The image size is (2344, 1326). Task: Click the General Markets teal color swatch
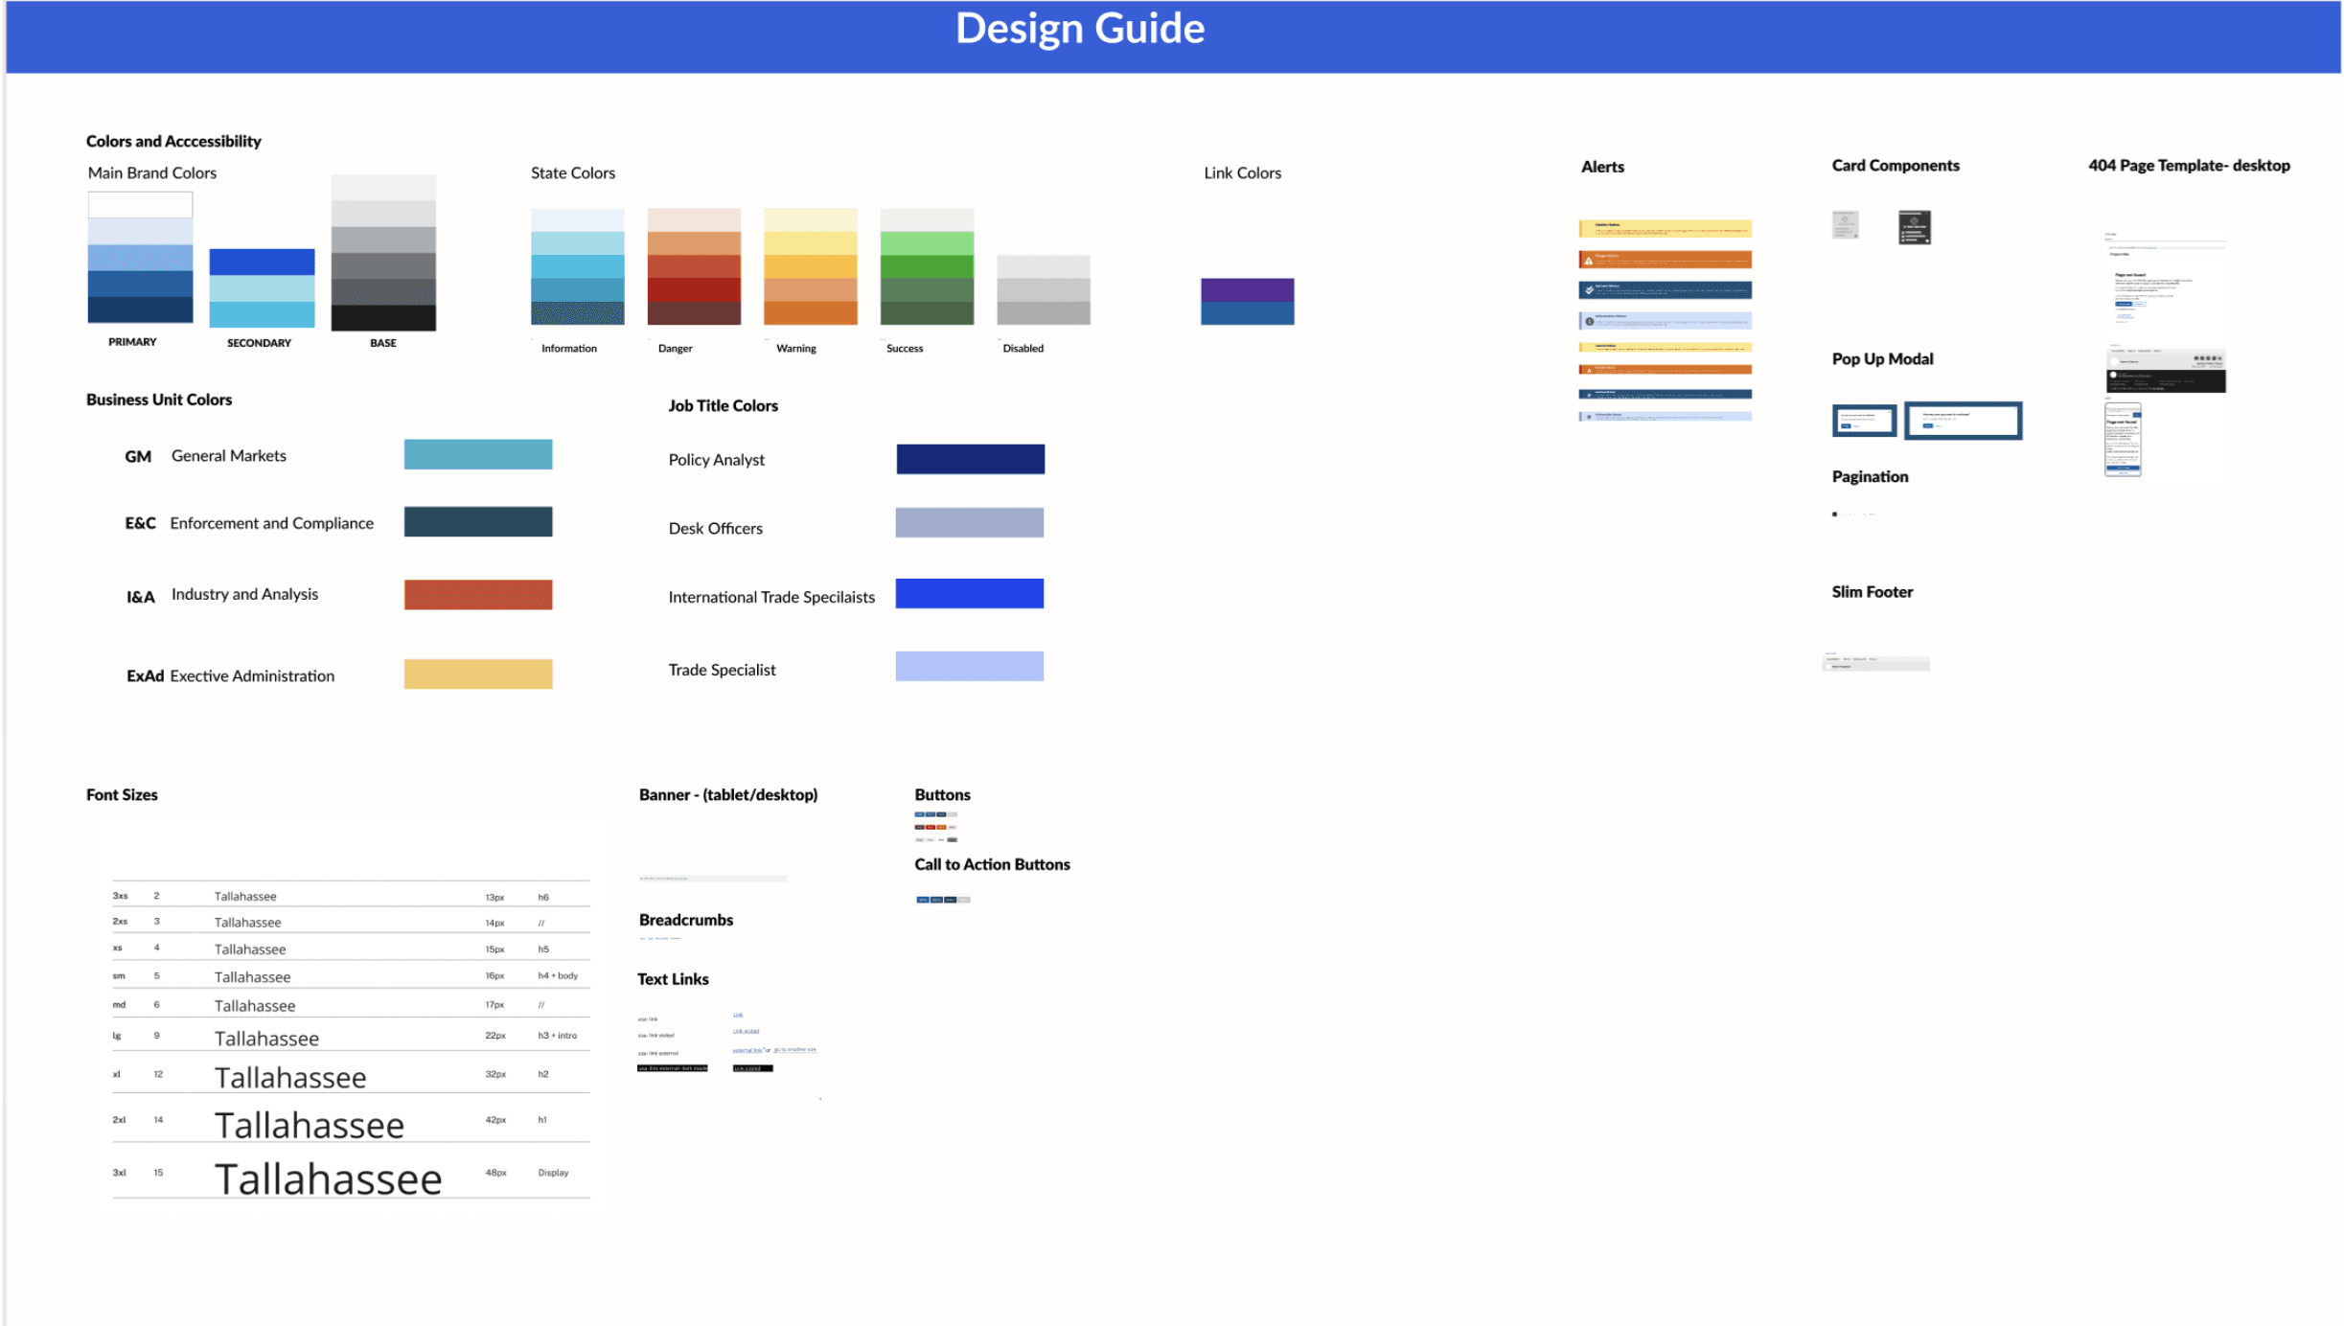tap(477, 454)
